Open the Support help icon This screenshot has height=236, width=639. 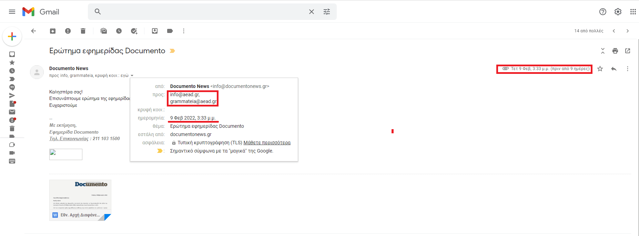click(603, 12)
